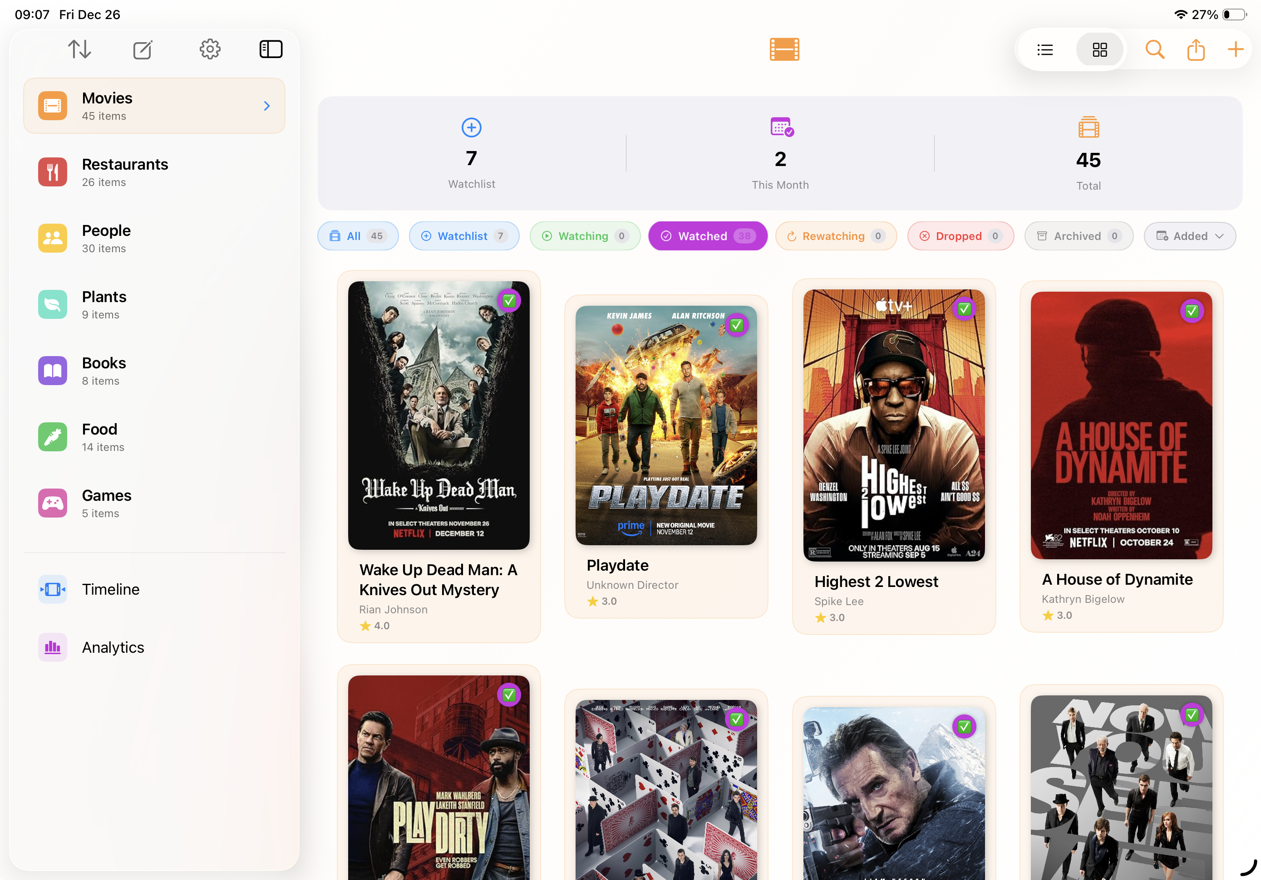This screenshot has height=880, width=1261.
Task: Toggle the watched badge on Playdate poster
Action: pos(737,324)
